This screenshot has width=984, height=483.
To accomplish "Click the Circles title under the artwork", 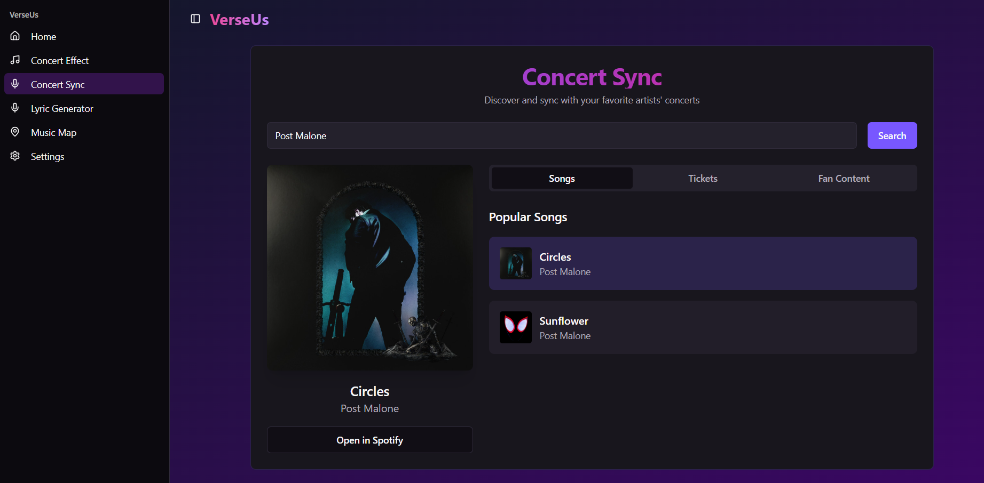I will click(x=370, y=391).
